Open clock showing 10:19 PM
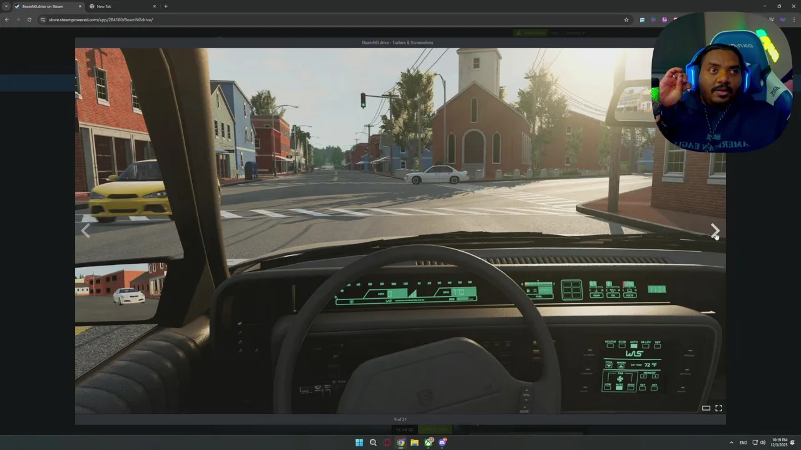 [780, 442]
